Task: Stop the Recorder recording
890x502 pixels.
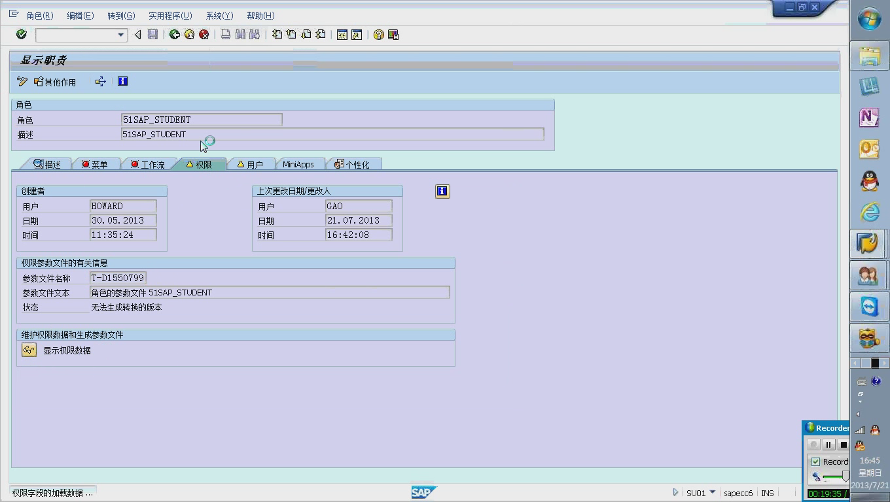Action: pos(843,444)
